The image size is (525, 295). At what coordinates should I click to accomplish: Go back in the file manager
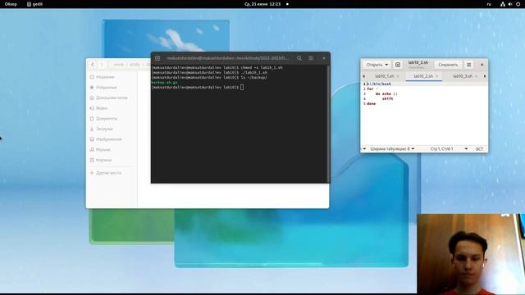93,65
